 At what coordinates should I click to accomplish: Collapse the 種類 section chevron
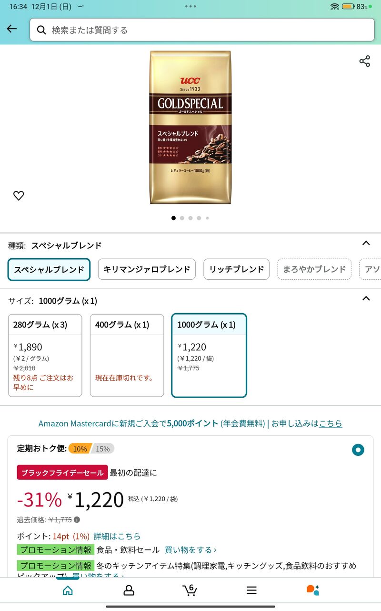point(366,243)
